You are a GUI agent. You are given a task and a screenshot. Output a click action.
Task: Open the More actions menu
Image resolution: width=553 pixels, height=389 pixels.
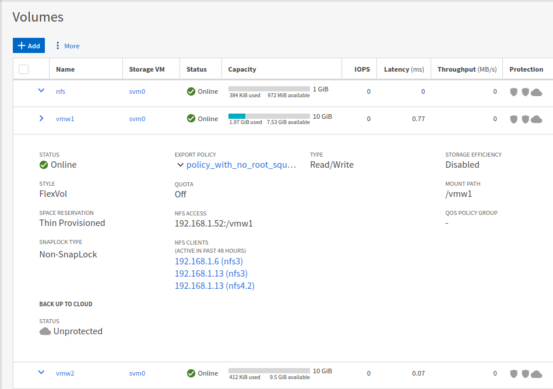pyautogui.click(x=68, y=46)
